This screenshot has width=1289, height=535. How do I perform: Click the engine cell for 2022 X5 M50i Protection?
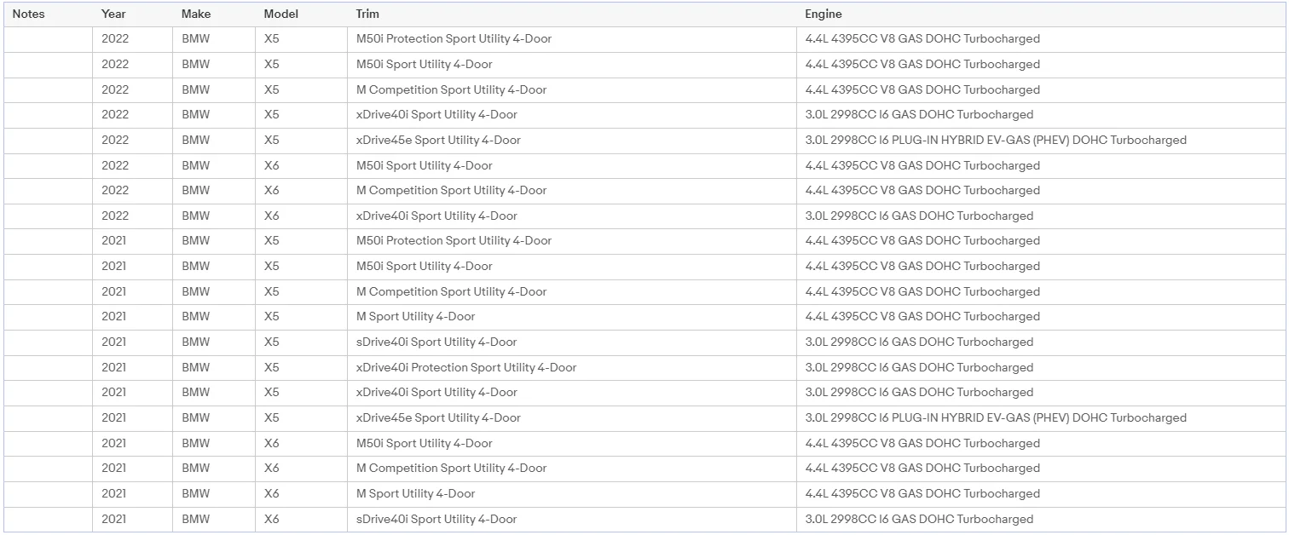pos(1042,39)
